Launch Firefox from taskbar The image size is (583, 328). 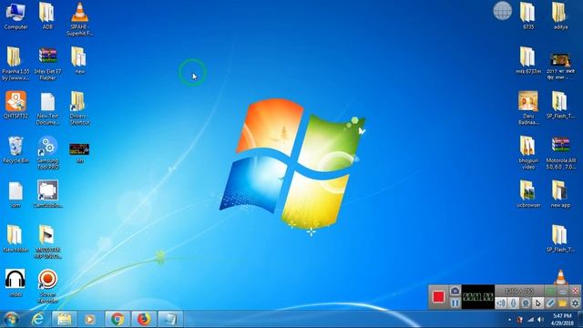click(x=144, y=319)
